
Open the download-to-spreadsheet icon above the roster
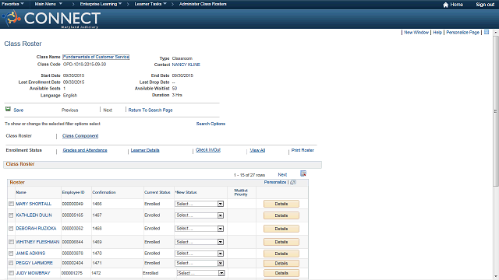(303, 173)
